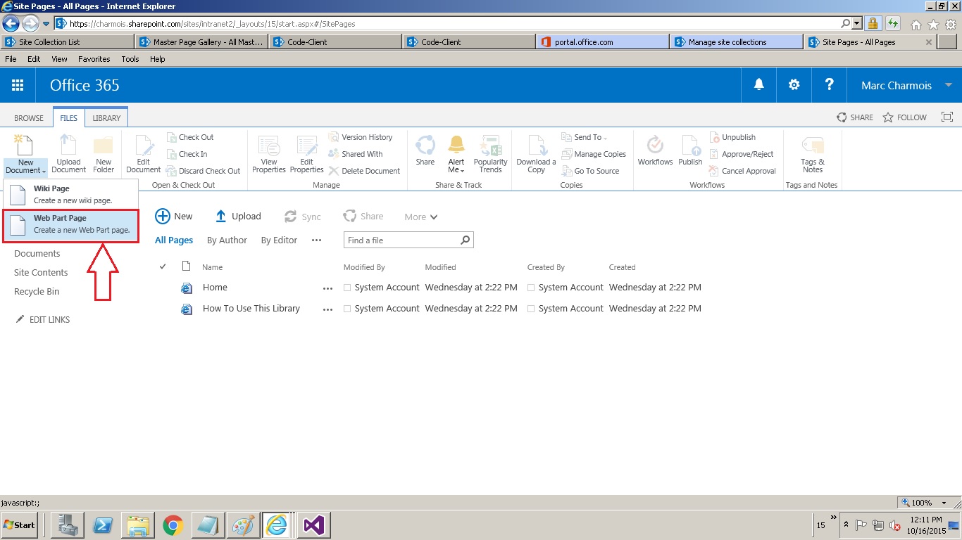962x540 pixels.
Task: Open Tags & Notes
Action: coord(812,153)
